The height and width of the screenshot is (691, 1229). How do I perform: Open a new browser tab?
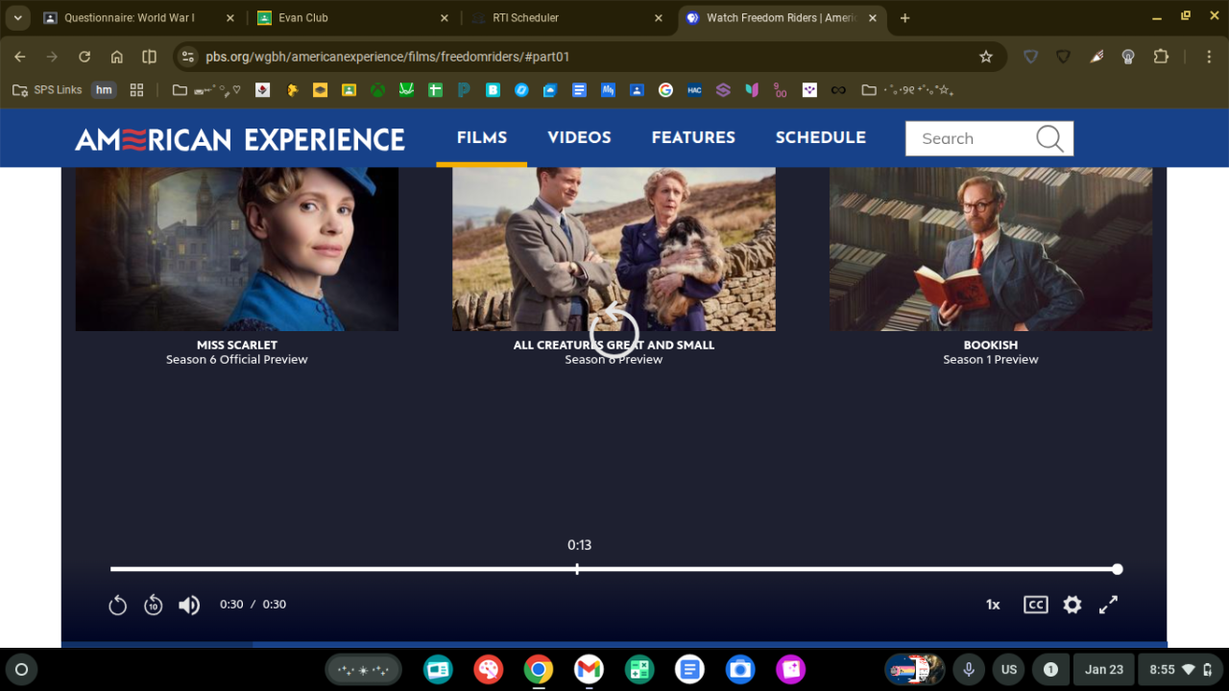(904, 18)
